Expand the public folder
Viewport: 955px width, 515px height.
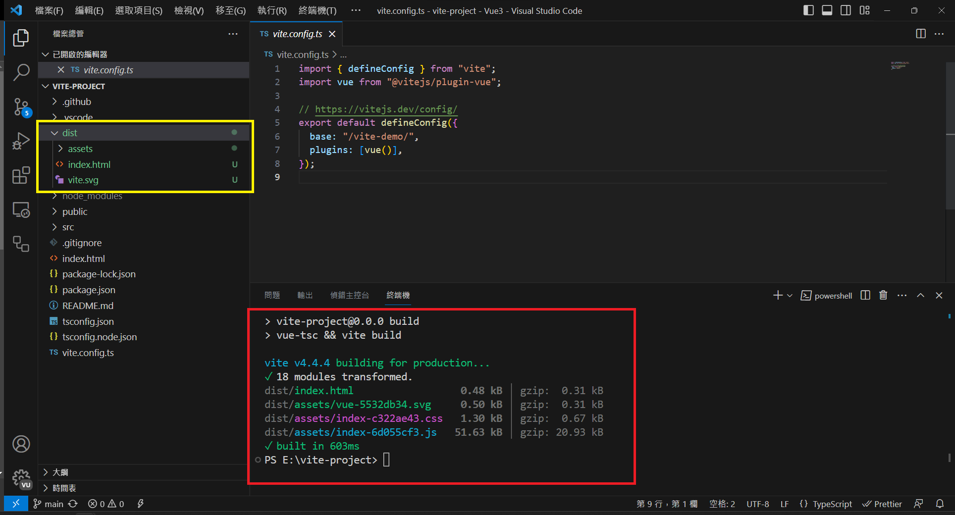[x=144, y=211]
